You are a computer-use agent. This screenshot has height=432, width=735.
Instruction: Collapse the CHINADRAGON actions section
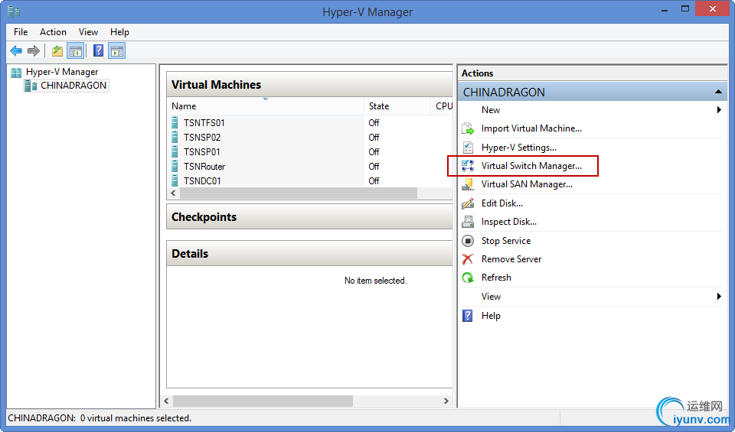[x=718, y=92]
